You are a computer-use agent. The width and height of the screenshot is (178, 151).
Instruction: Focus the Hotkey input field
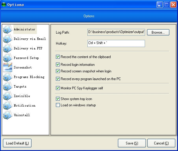coord(116,43)
